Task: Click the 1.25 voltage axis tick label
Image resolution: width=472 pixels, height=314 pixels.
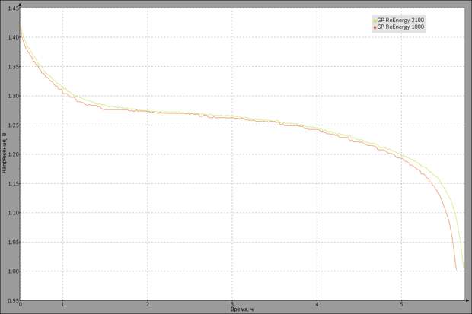Action: point(12,125)
